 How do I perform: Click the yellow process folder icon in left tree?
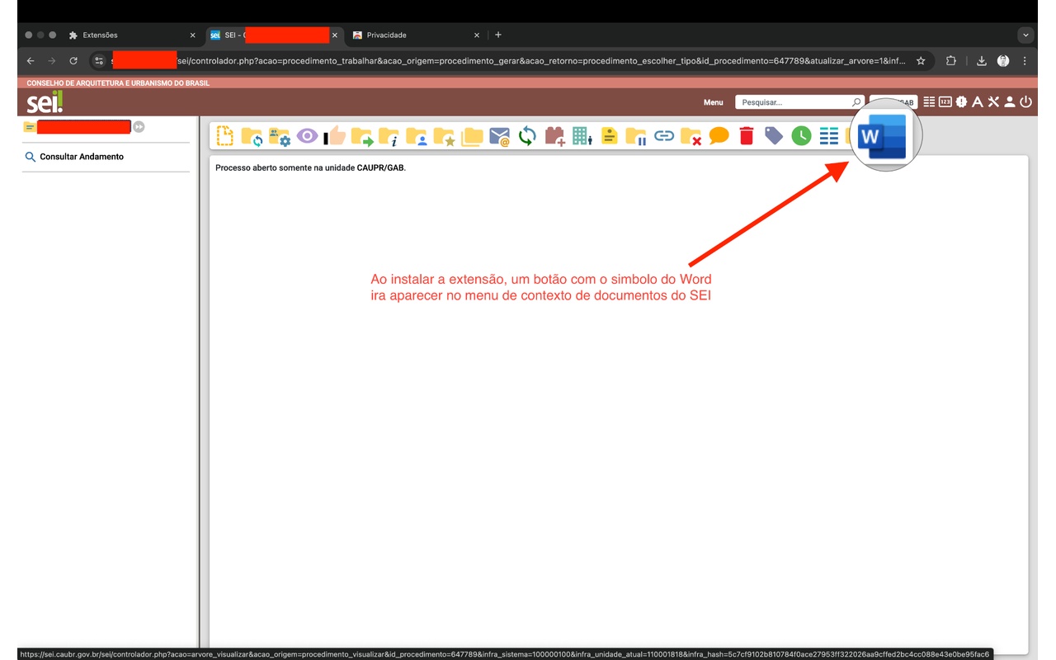tap(30, 127)
